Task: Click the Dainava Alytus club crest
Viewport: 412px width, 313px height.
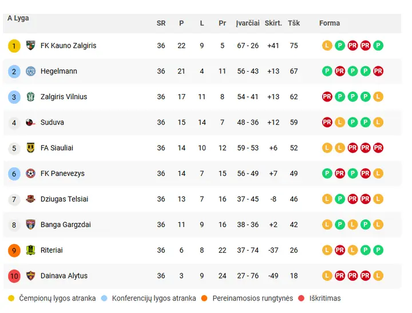Action: [30, 276]
